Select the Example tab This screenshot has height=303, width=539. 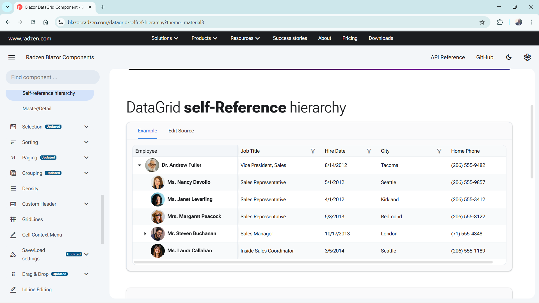[x=147, y=131]
